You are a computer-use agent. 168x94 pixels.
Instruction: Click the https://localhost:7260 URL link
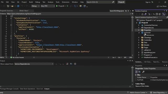48,45
